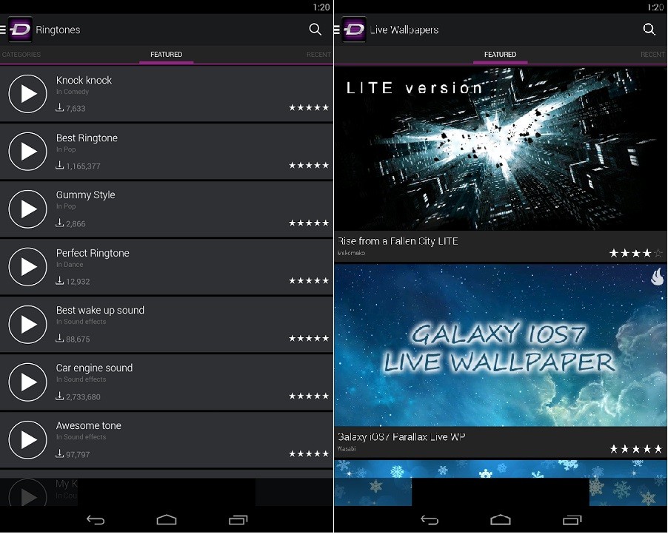
Task: Tap the Android home button under Ringtones
Action: [x=167, y=520]
